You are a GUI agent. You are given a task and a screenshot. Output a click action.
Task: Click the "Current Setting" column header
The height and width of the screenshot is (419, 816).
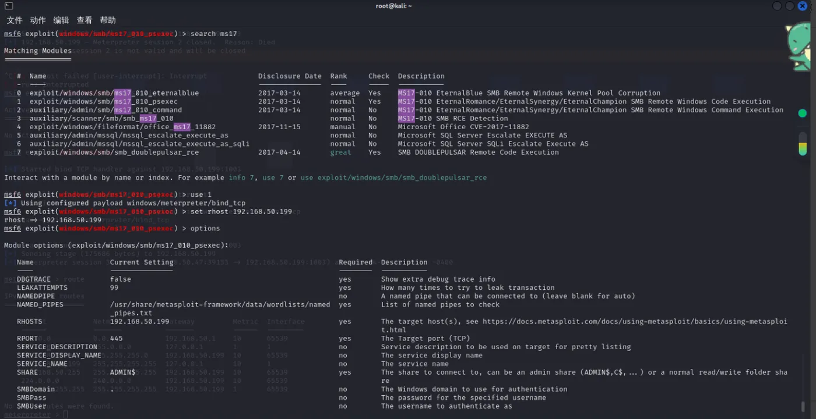click(x=142, y=262)
